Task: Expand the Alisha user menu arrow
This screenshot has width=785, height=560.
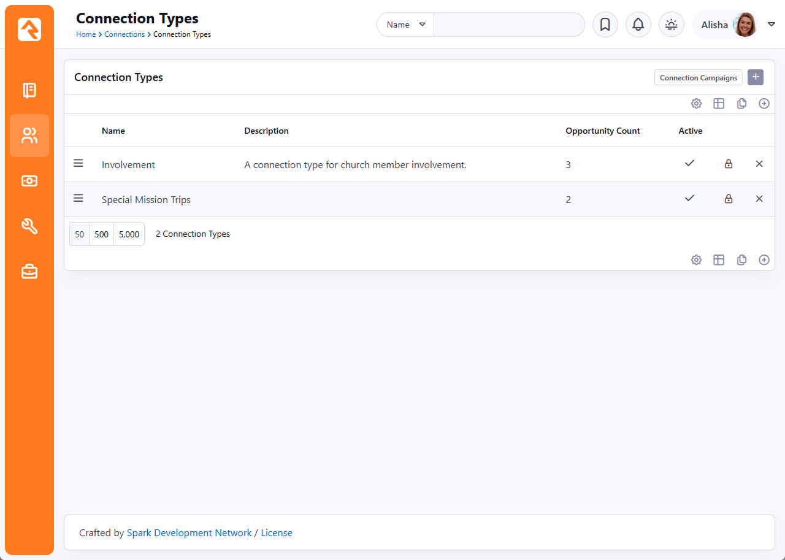Action: point(772,25)
